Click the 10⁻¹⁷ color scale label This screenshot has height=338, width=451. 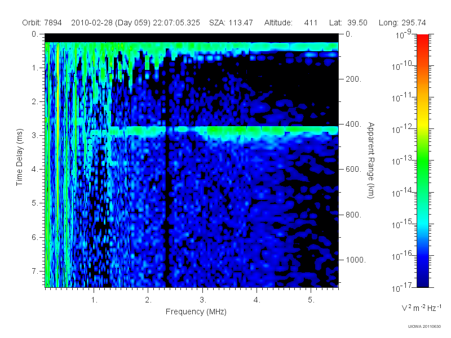click(x=402, y=288)
